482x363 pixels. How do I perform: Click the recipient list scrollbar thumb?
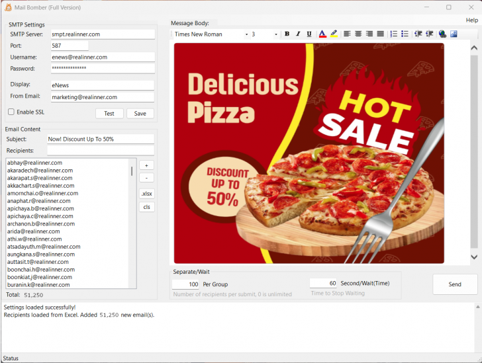pos(132,171)
